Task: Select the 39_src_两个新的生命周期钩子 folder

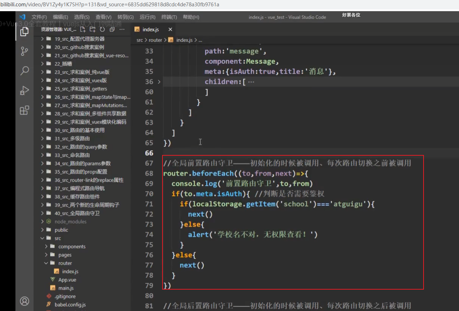Action: (x=87, y=205)
